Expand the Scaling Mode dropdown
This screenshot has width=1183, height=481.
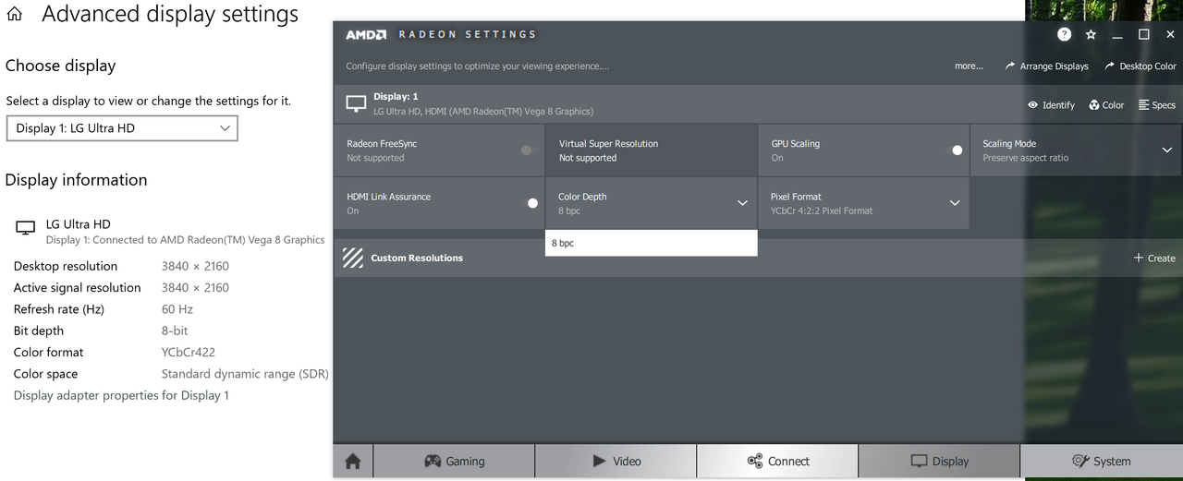pos(1166,150)
